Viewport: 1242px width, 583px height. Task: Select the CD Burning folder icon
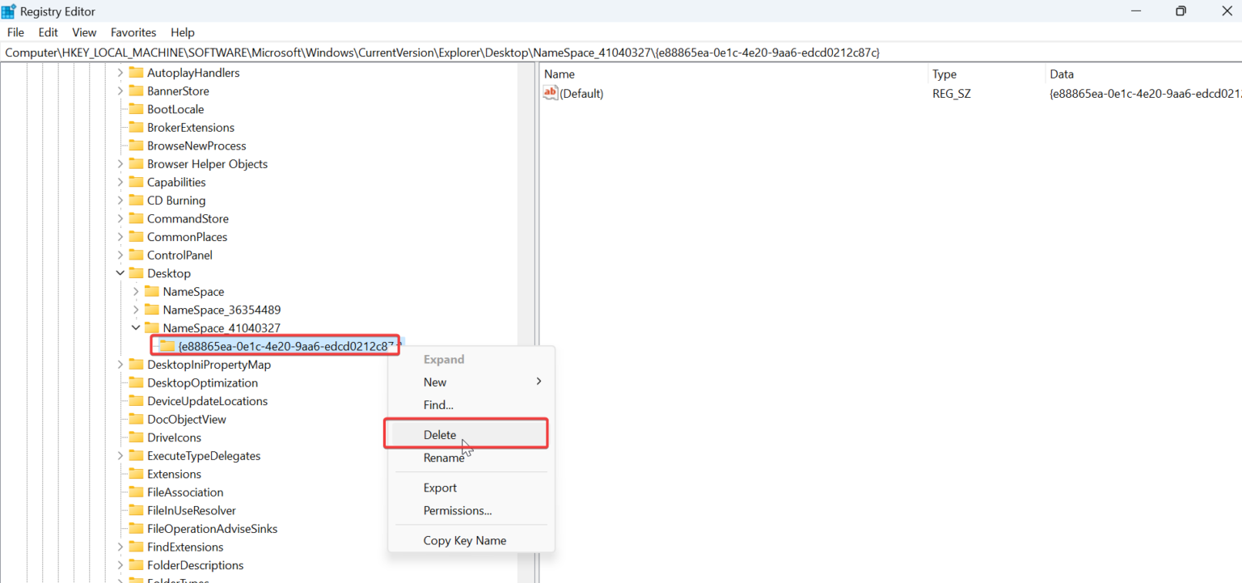pyautogui.click(x=135, y=200)
